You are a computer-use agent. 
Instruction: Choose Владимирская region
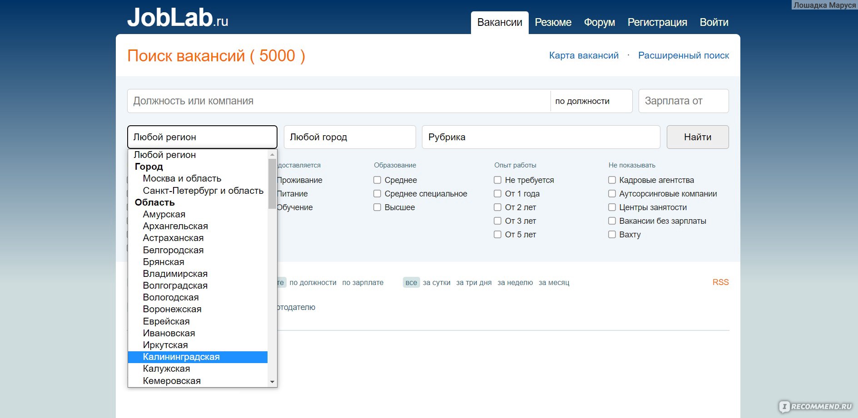click(198, 274)
